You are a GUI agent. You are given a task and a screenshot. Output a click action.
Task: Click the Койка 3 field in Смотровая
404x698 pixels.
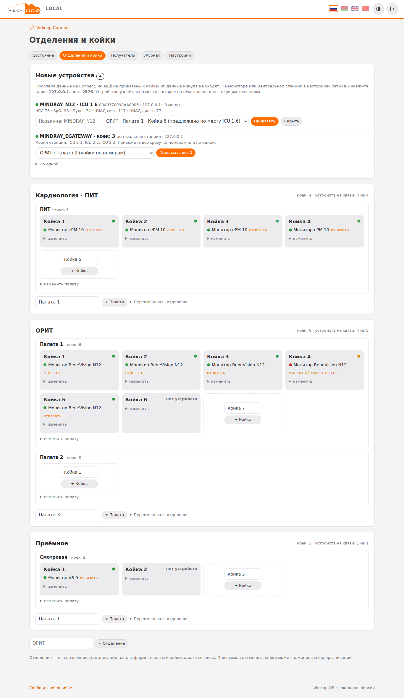pos(243,574)
